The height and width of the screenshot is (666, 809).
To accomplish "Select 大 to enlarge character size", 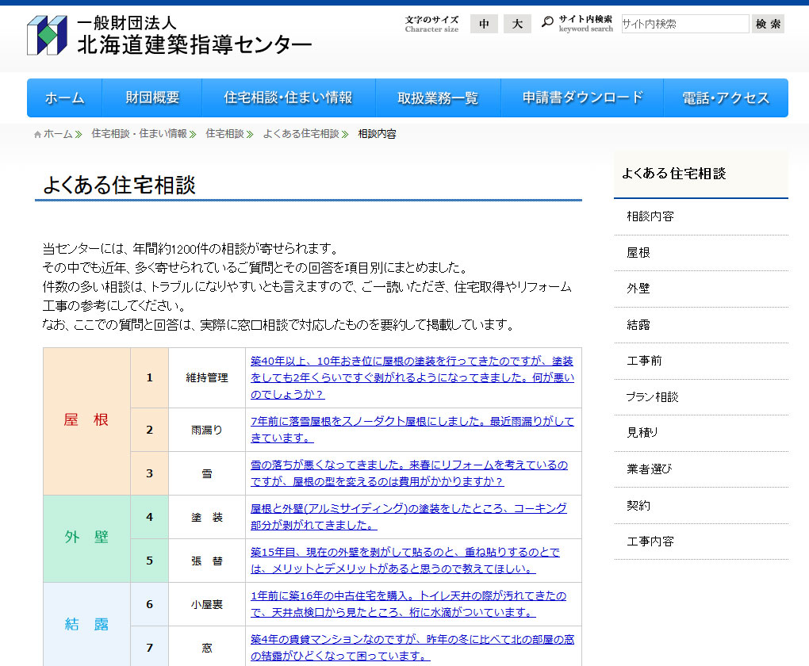I will tap(517, 24).
